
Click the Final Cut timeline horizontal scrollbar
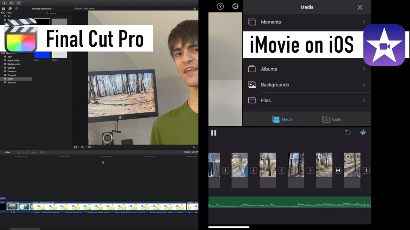25,229
